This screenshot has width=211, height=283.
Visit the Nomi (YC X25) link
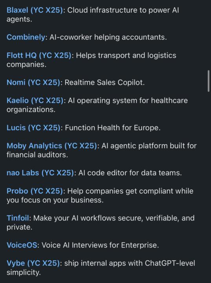point(33,82)
